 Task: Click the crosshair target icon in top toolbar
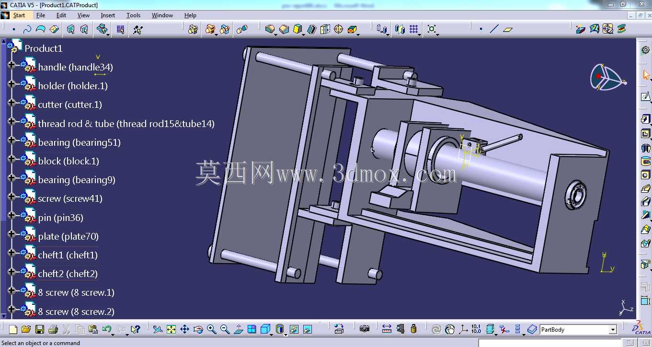(x=339, y=29)
